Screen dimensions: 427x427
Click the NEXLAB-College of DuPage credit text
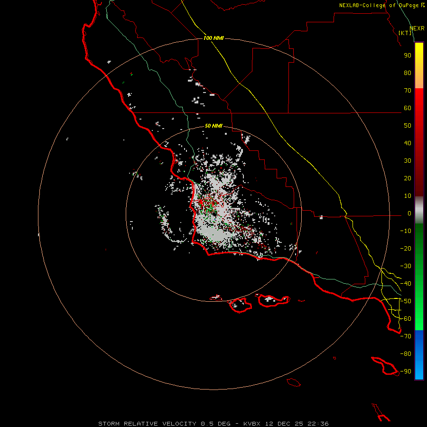click(x=382, y=5)
